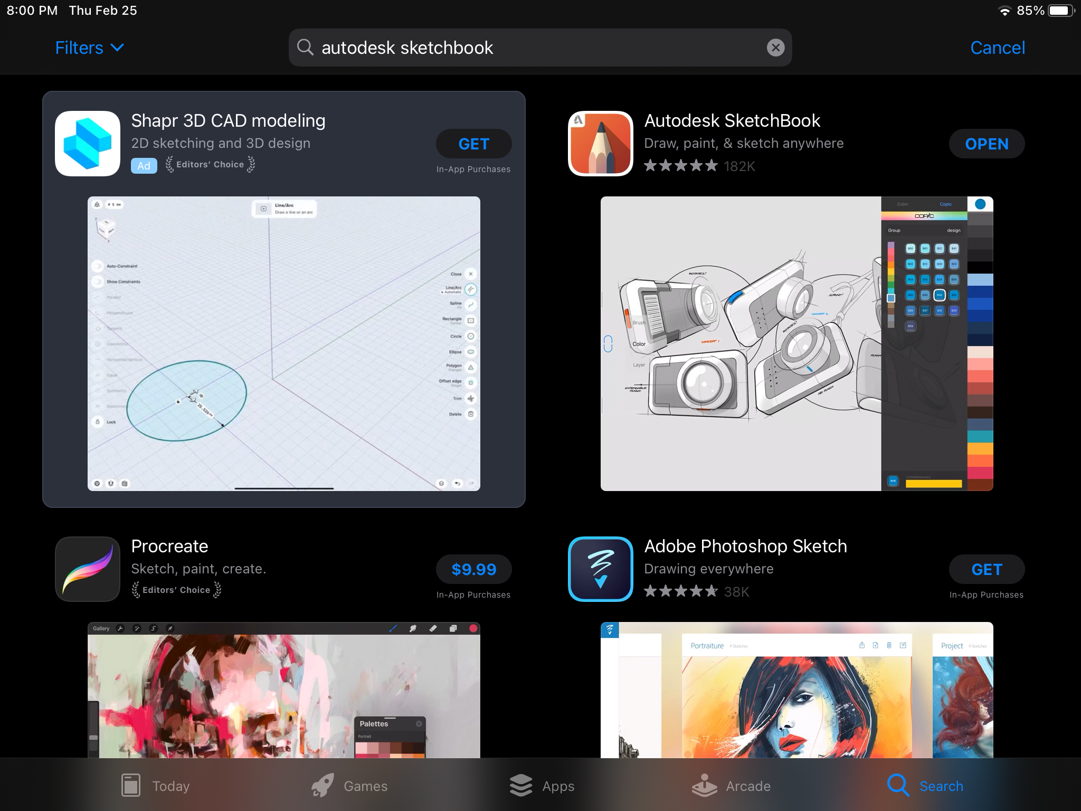
Task: View the SketchBook camera sketch screenshot
Action: coord(797,344)
